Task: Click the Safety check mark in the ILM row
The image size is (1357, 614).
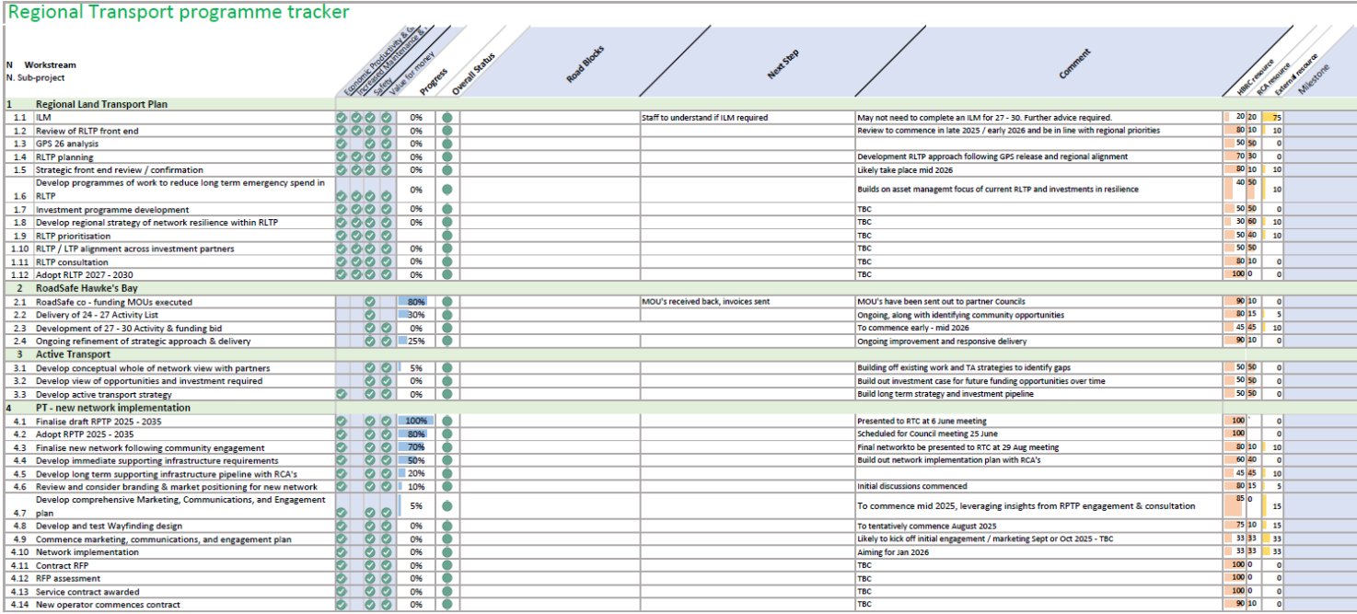Action: tap(370, 118)
